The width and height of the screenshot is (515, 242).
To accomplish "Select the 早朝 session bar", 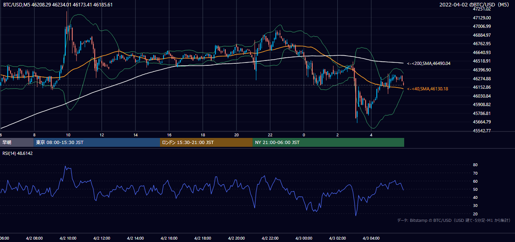I will click(x=17, y=142).
